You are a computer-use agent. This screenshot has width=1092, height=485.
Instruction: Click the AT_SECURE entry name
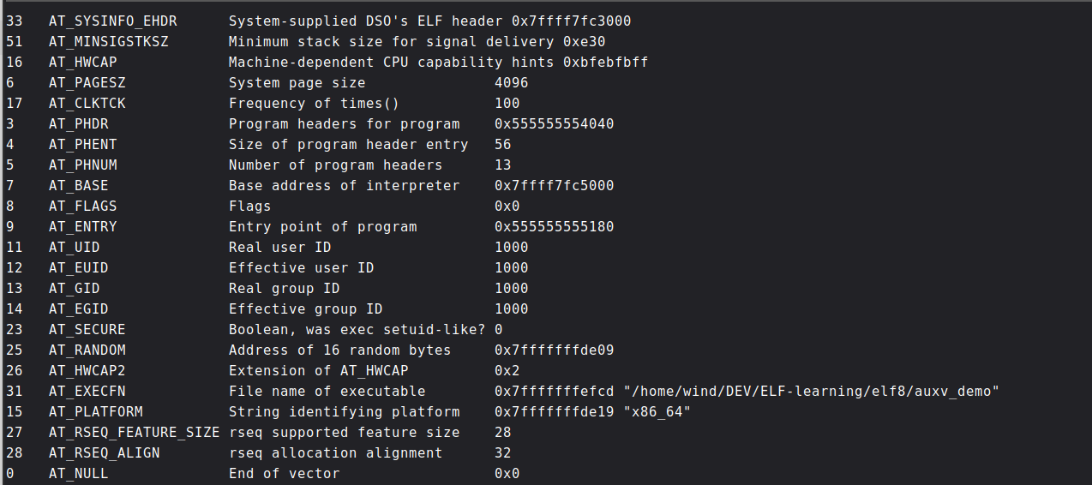pos(87,329)
